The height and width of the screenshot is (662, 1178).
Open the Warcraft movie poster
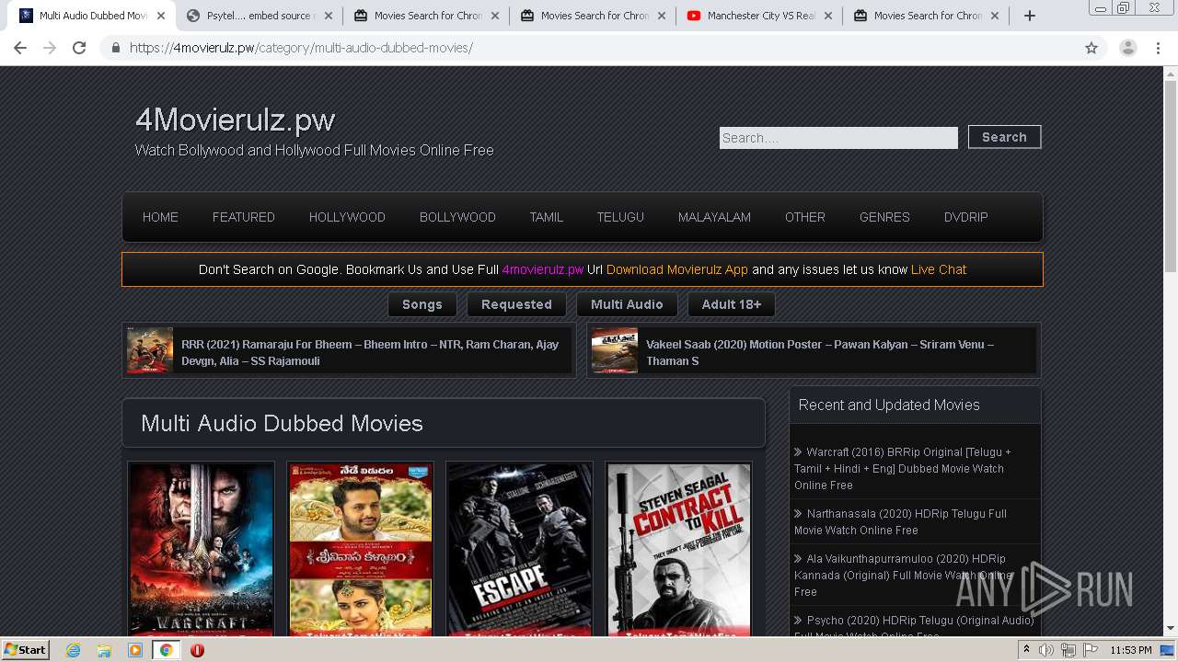[202, 550]
